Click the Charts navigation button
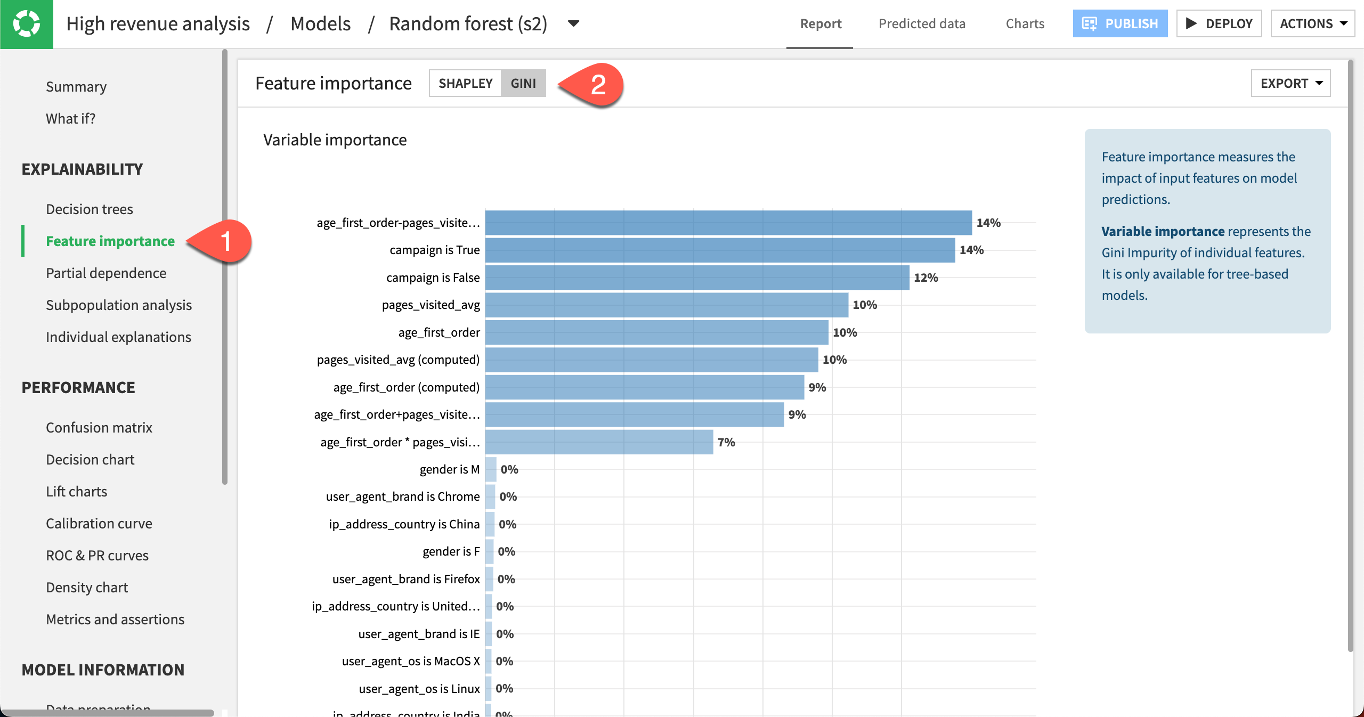The image size is (1364, 717). (x=1027, y=23)
